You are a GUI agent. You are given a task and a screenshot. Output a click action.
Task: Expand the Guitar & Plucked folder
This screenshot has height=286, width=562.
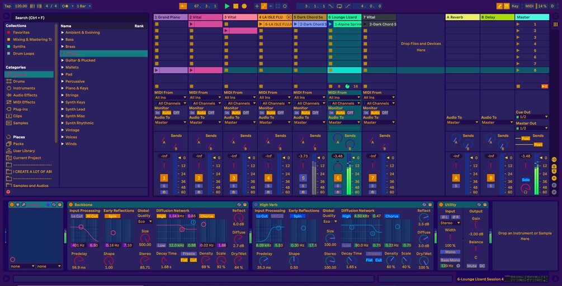pyautogui.click(x=63, y=60)
